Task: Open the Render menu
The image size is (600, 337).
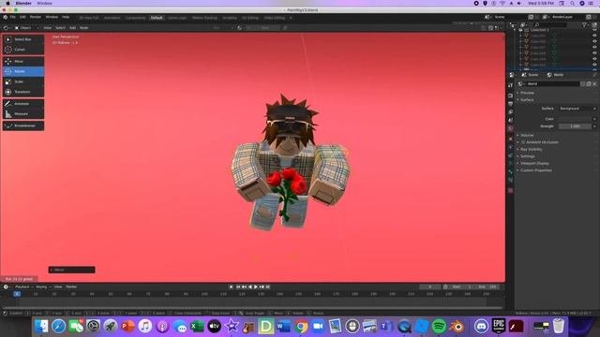Action: [36, 17]
